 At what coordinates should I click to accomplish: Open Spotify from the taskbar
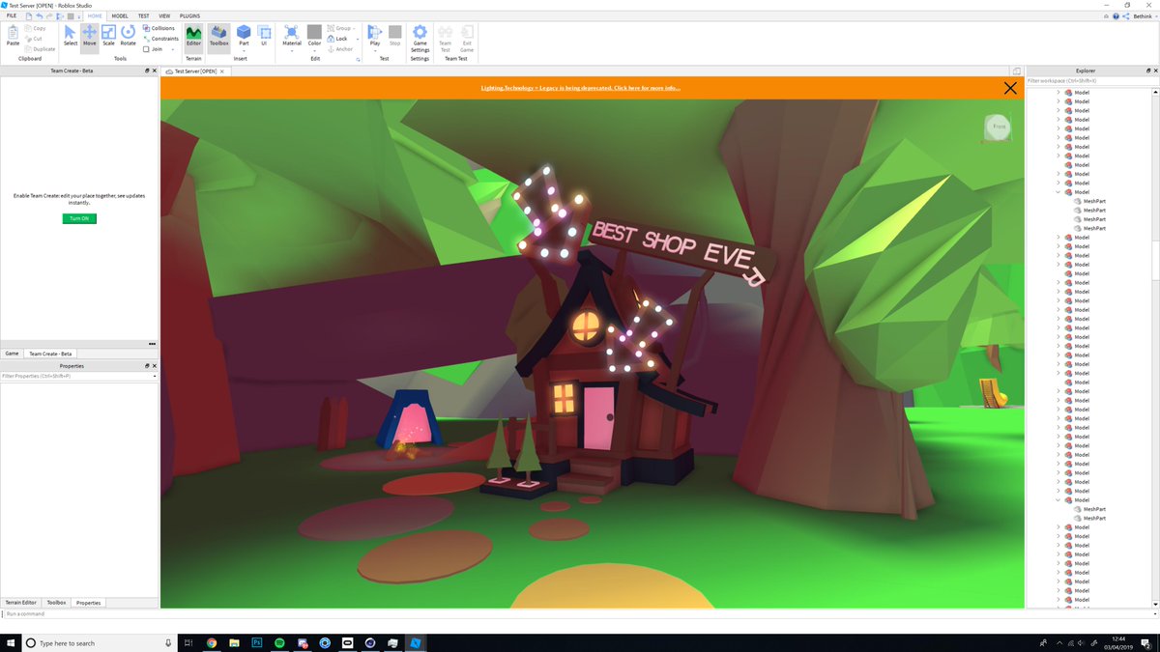point(279,642)
